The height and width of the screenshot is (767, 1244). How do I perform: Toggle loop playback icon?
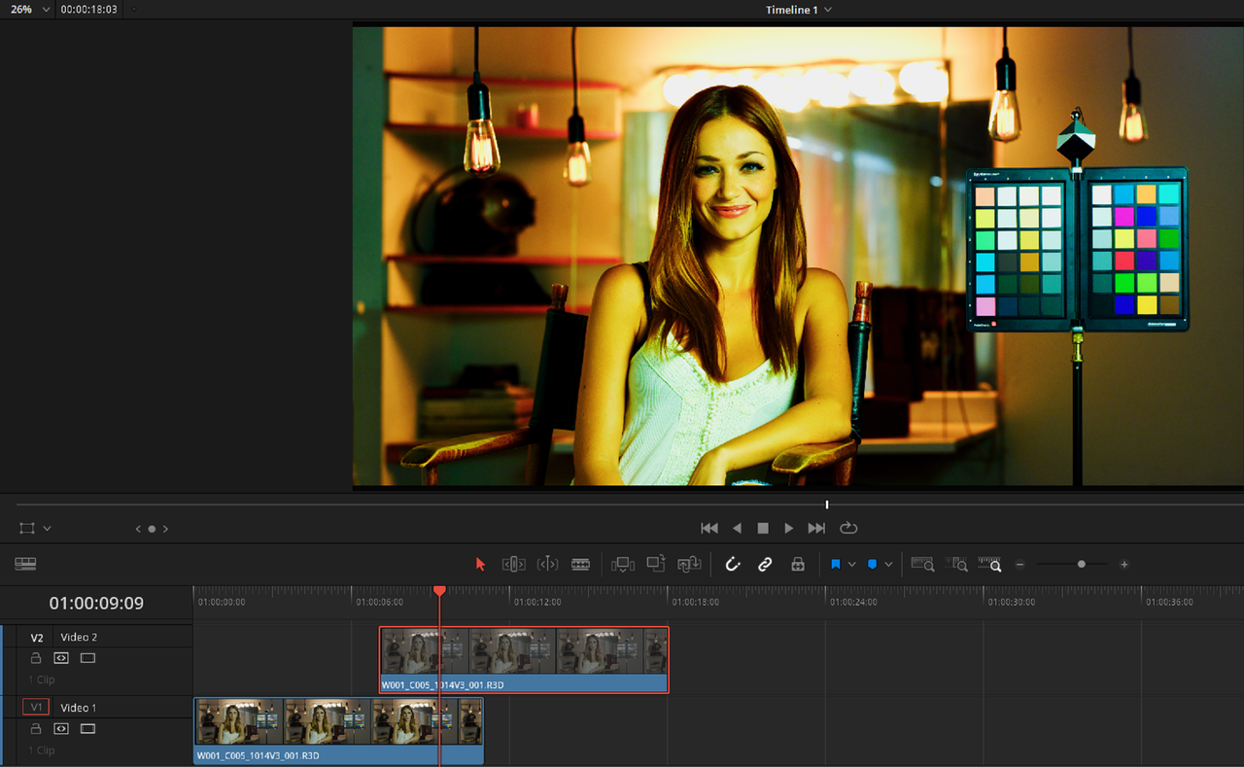point(848,528)
